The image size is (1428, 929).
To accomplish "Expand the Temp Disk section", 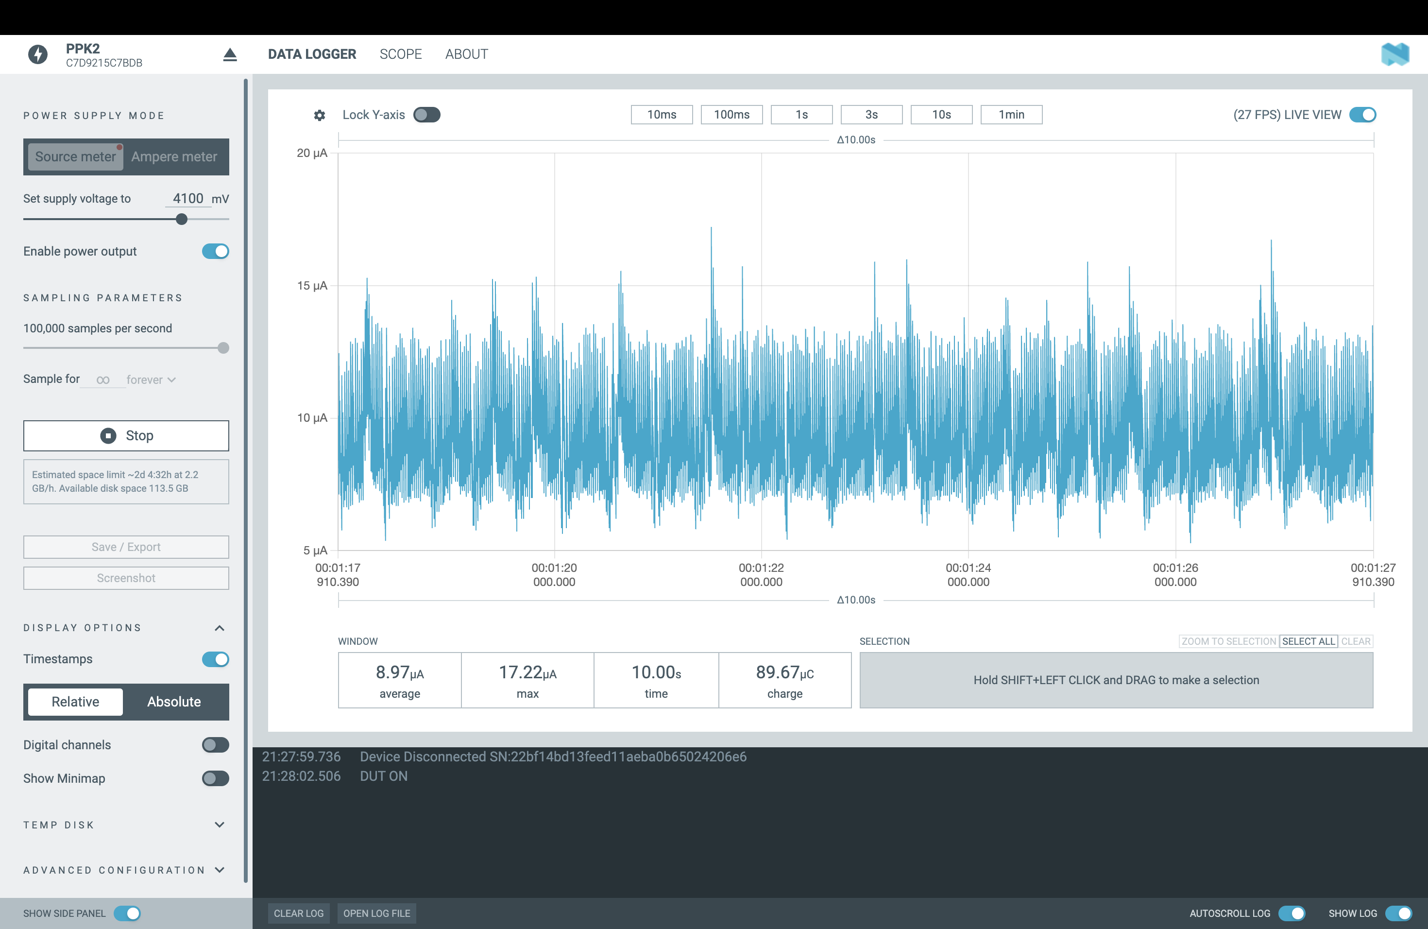I will [x=220, y=825].
